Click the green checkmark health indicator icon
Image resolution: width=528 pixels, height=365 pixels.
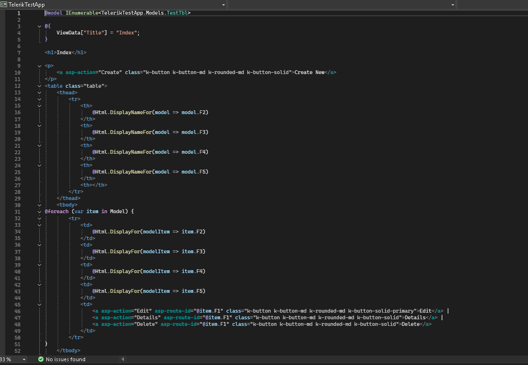point(41,359)
